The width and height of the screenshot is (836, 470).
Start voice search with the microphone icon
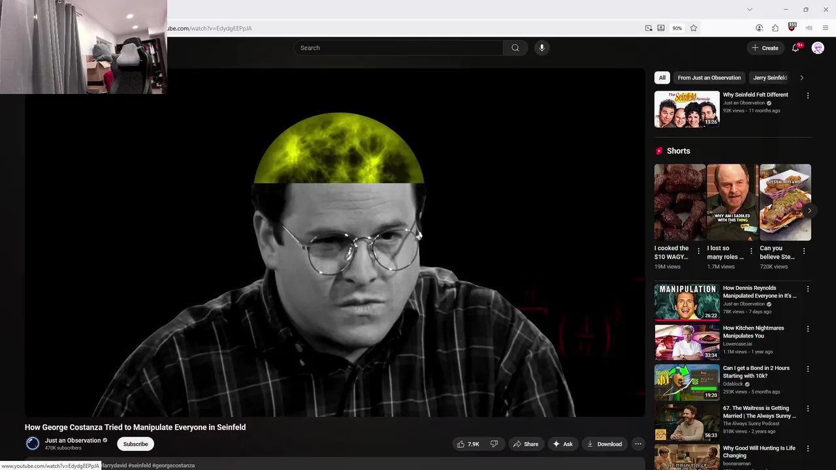pos(541,48)
